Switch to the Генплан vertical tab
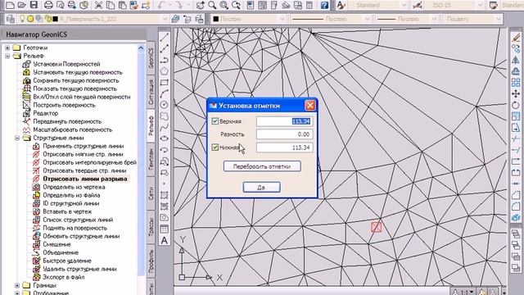524x295 pixels. [x=151, y=159]
